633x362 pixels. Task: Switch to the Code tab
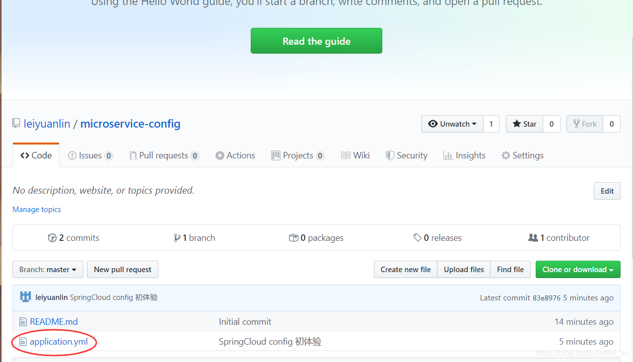36,155
